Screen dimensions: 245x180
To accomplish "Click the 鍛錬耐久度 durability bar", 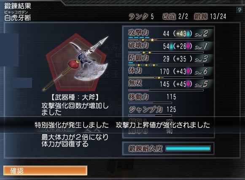I will [x=188, y=148].
